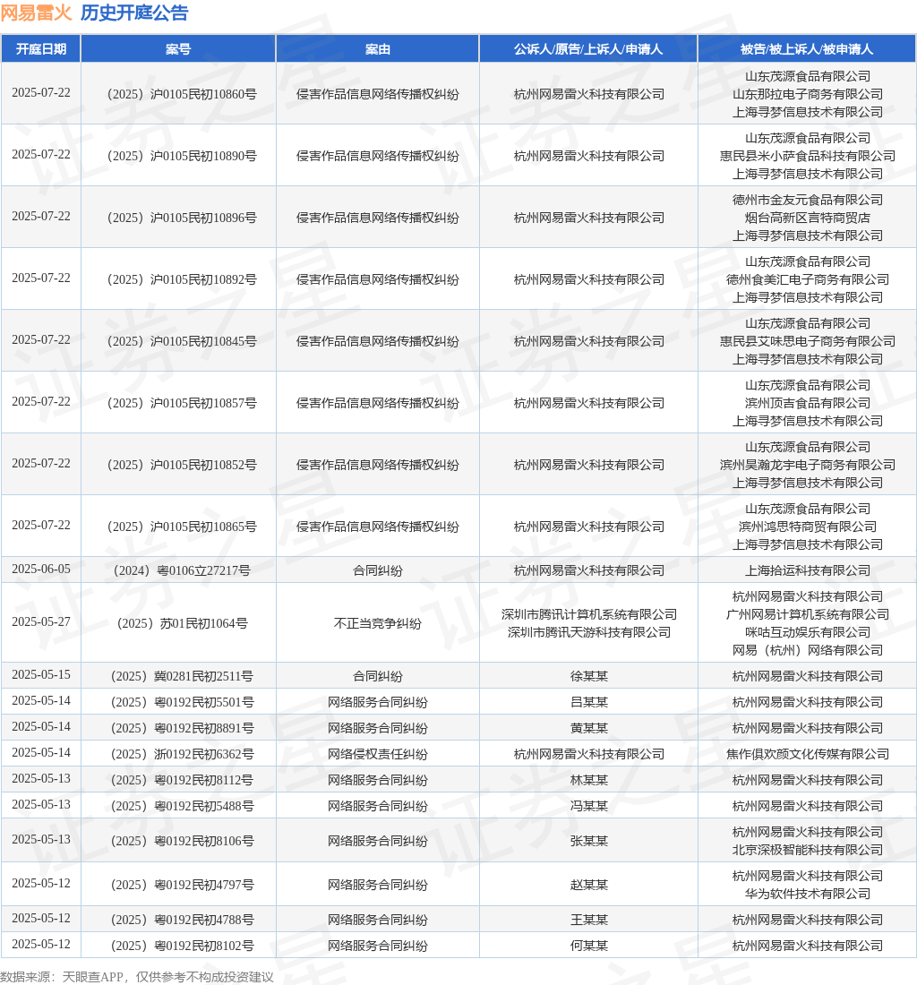This screenshot has height=985, width=917.
Task: Select case number 沪0105民初10845号
Action: point(182,341)
